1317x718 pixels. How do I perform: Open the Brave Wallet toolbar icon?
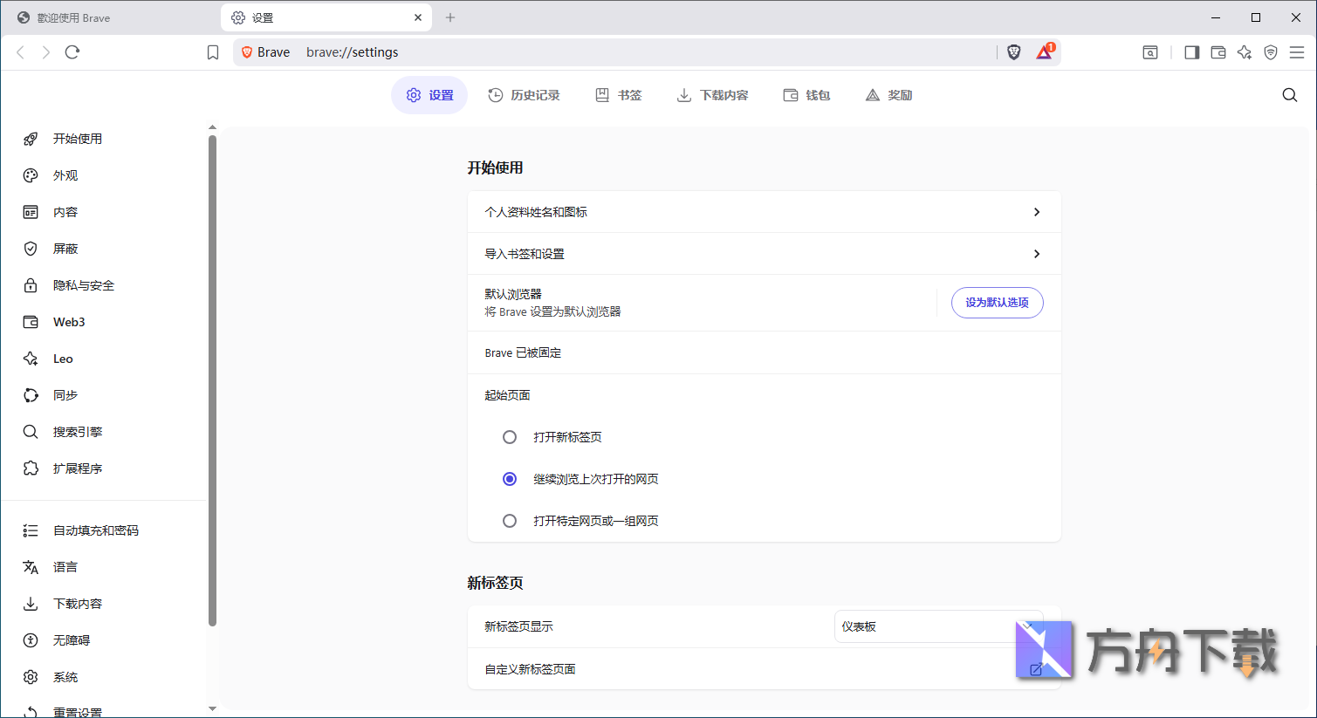pos(1218,52)
